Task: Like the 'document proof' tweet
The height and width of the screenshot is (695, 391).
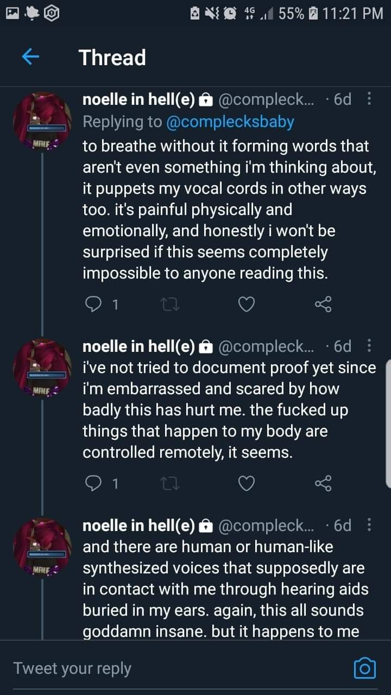Action: 247,483
